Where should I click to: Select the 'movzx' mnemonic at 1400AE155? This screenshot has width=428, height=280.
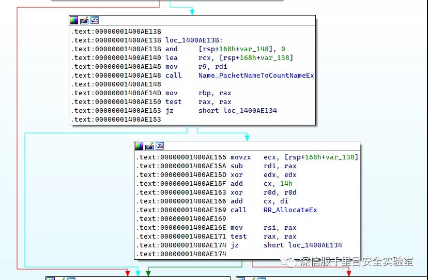(x=241, y=157)
